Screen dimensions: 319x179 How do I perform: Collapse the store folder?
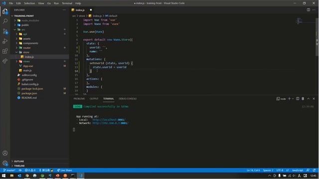point(16,52)
